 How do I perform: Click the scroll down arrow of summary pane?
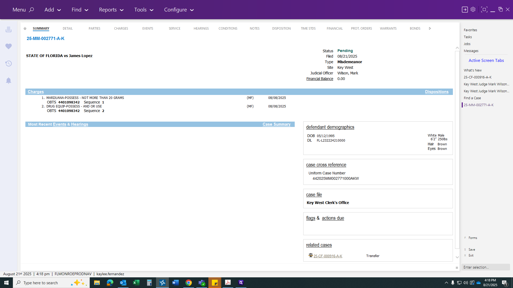click(457, 257)
